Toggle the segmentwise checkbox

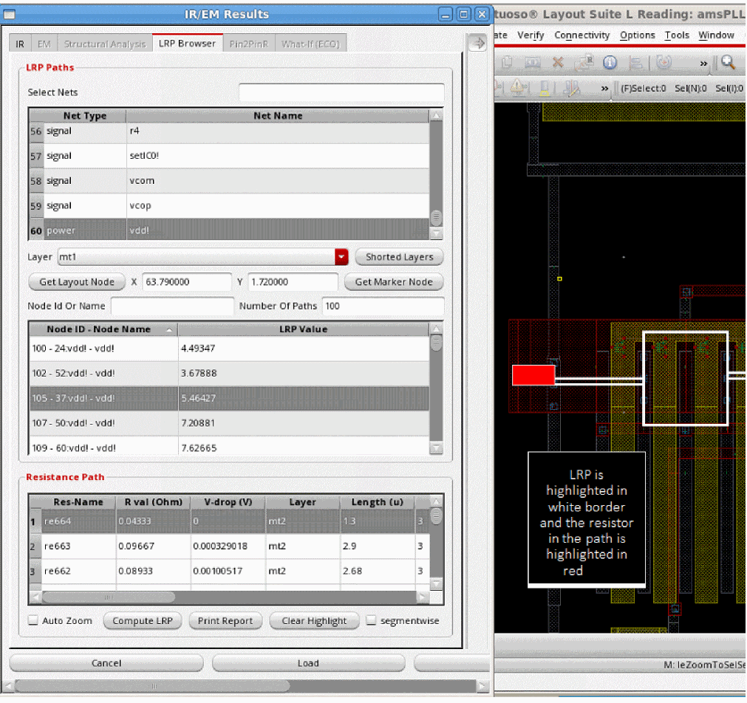(x=372, y=621)
